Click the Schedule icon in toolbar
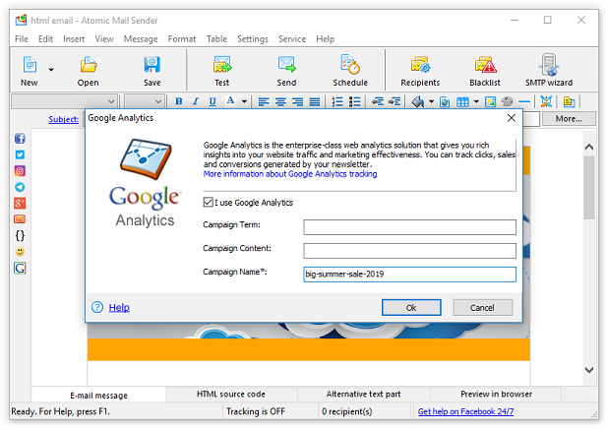 [x=349, y=69]
